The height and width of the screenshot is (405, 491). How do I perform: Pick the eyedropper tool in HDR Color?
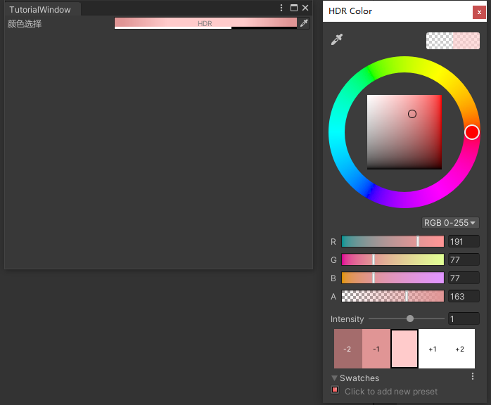pyautogui.click(x=337, y=39)
